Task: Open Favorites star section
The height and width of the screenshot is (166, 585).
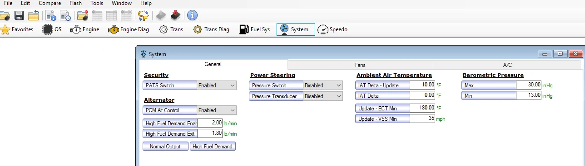Action: pos(17,29)
